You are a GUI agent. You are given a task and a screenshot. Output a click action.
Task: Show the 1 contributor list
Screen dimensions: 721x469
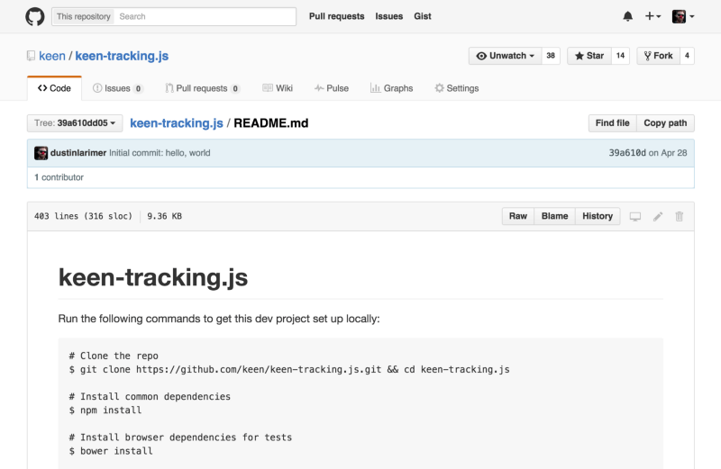[59, 177]
